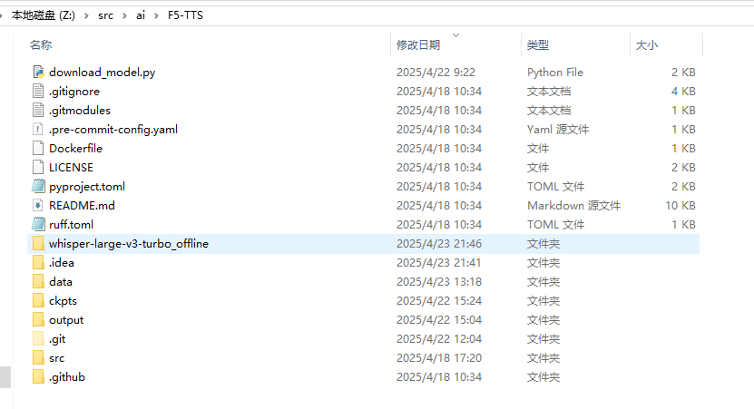The width and height of the screenshot is (754, 409).
Task: Select file name pyproject.toml
Action: point(87,187)
